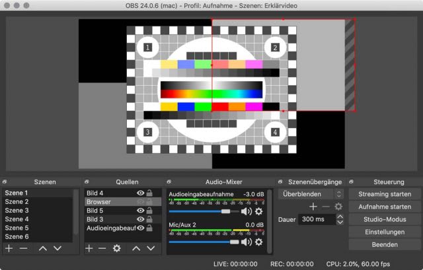Click the -3.0 dB level readout
This screenshot has width=423, height=270.
[253, 194]
